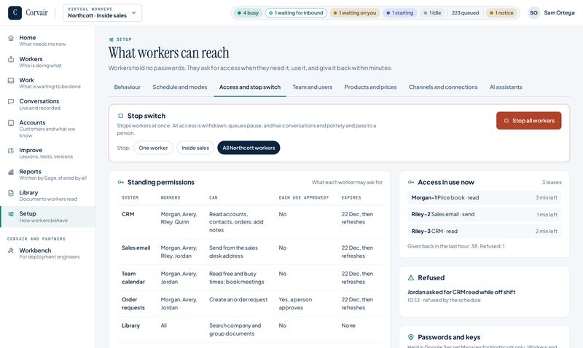Screen dimensions: 583x348
Task: Select the Access and stop switch tab
Action: click(250, 87)
